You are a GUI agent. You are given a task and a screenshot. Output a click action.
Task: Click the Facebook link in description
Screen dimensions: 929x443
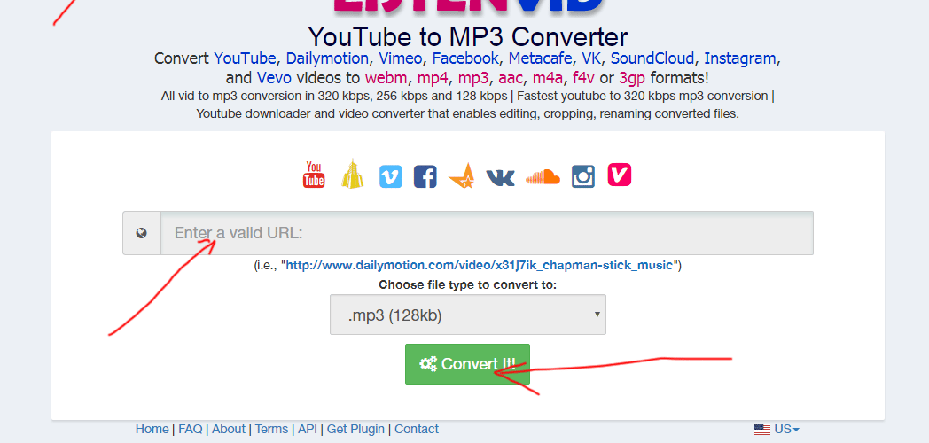pos(465,58)
